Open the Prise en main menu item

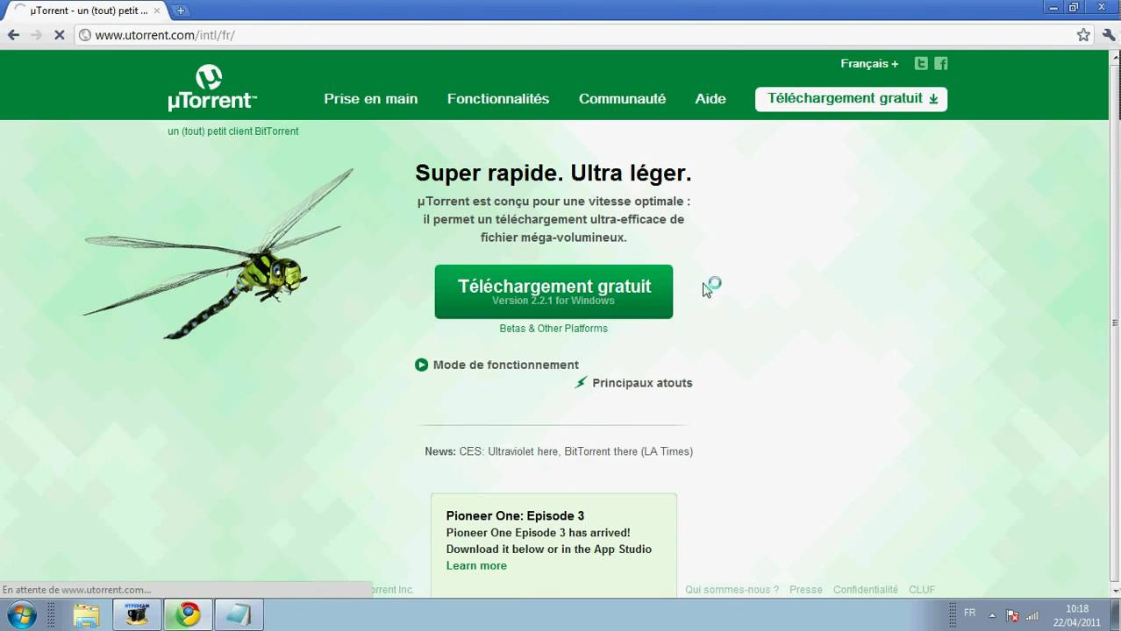coord(370,99)
